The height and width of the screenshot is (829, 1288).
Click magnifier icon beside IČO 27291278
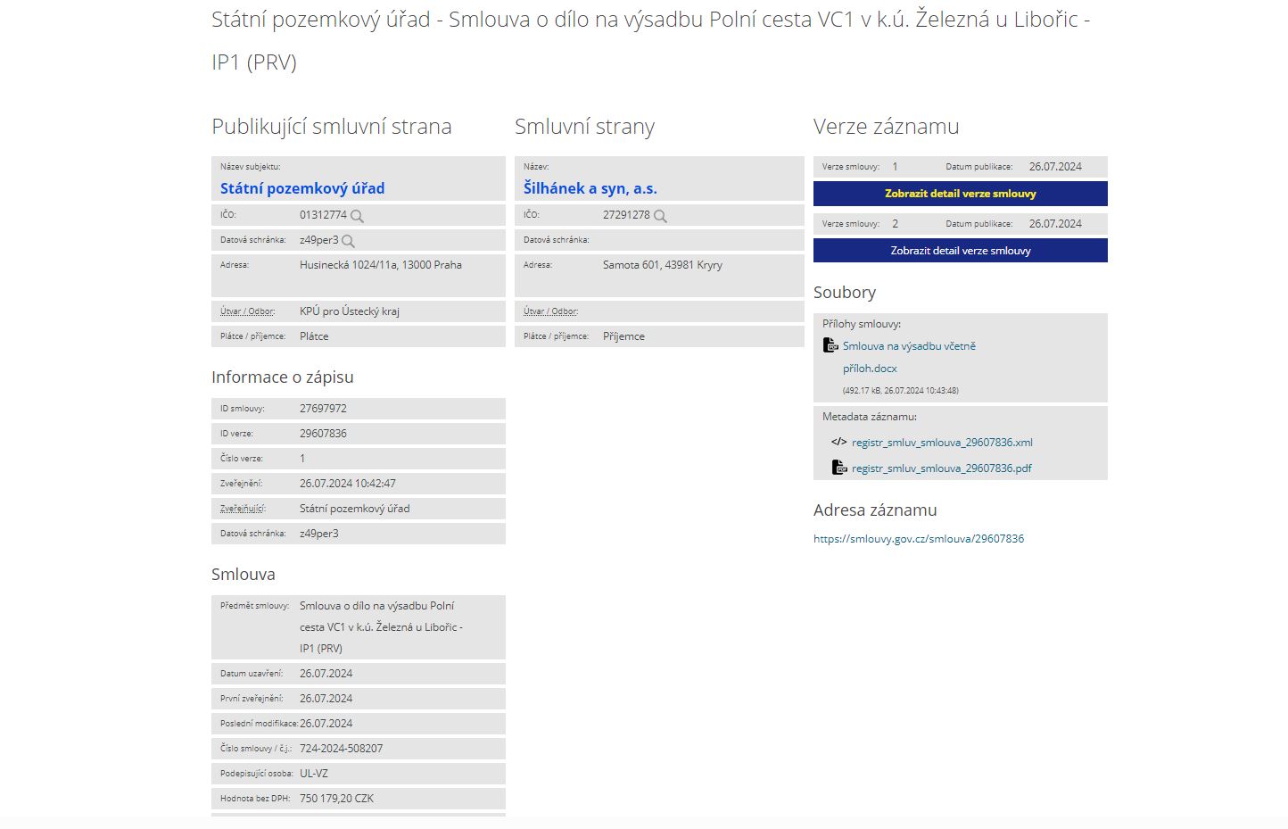point(660,216)
